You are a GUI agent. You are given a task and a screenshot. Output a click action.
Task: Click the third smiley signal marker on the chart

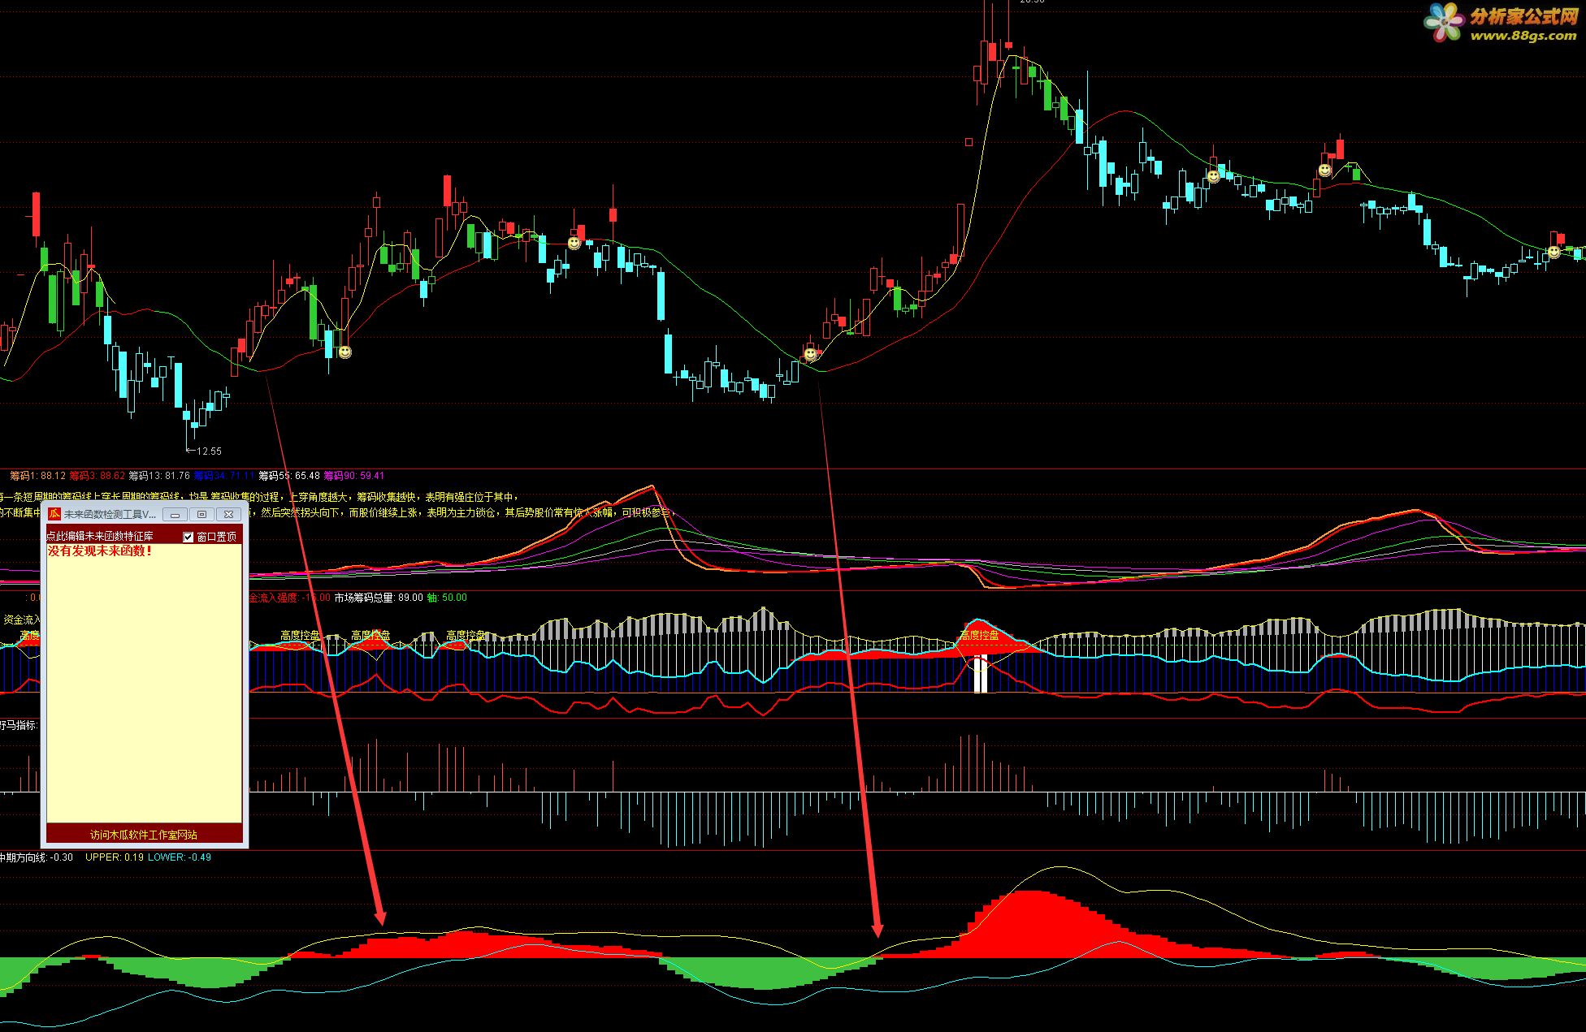coord(810,354)
